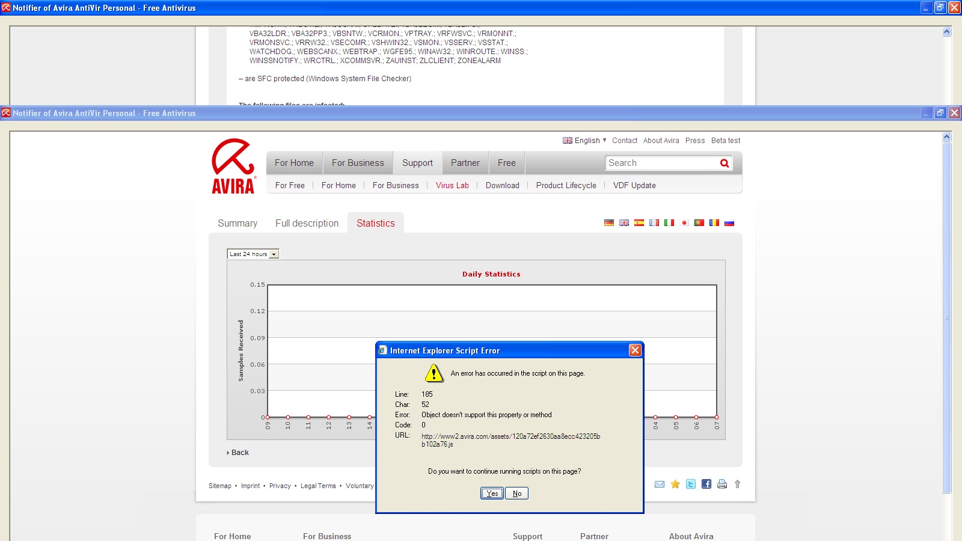Click the 'Daily Statistics' chart title
This screenshot has width=962, height=541.
(491, 274)
